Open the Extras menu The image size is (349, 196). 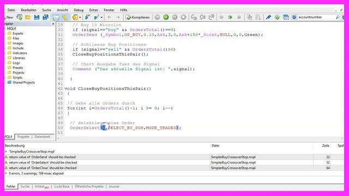coord(93,10)
